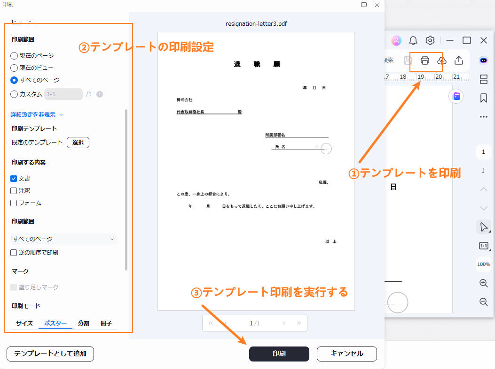This screenshot has width=495, height=369.
Task: Click the cloud upload icon
Action: point(441,60)
